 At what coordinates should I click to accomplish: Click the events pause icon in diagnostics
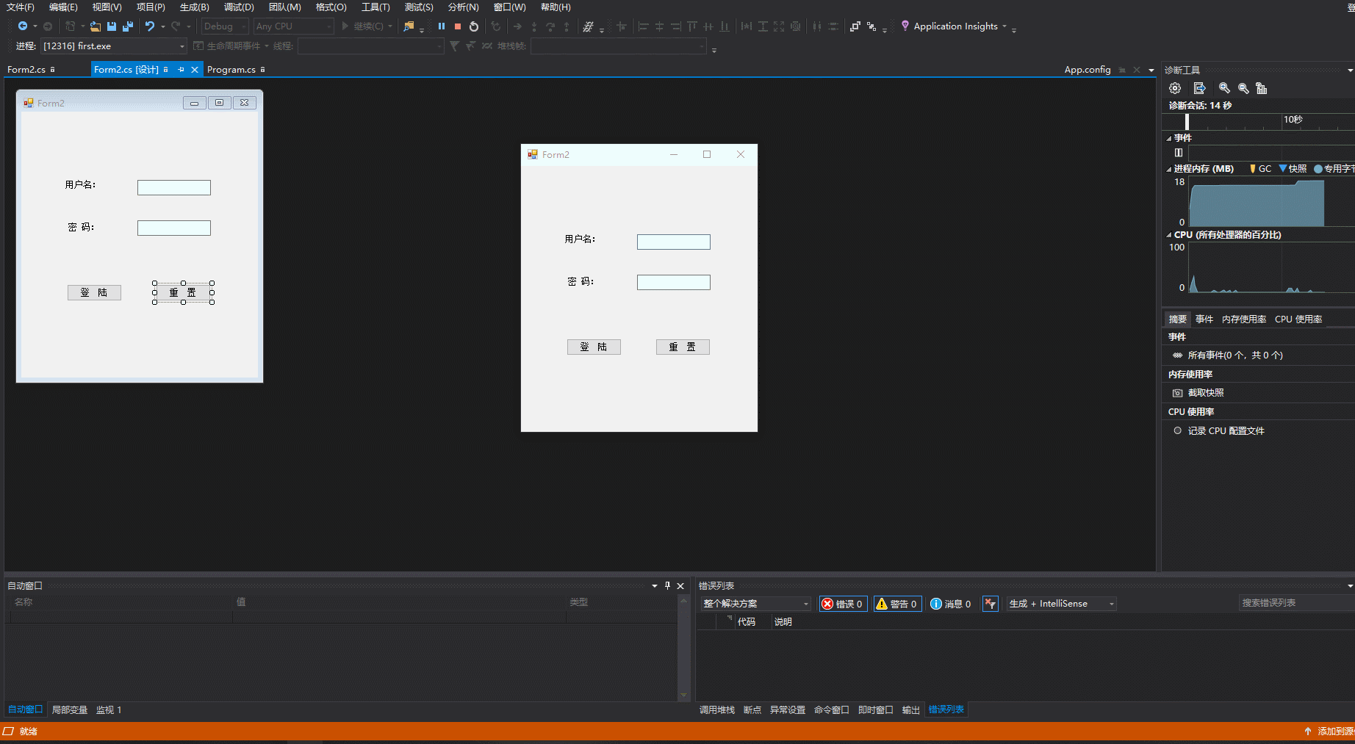[1179, 153]
